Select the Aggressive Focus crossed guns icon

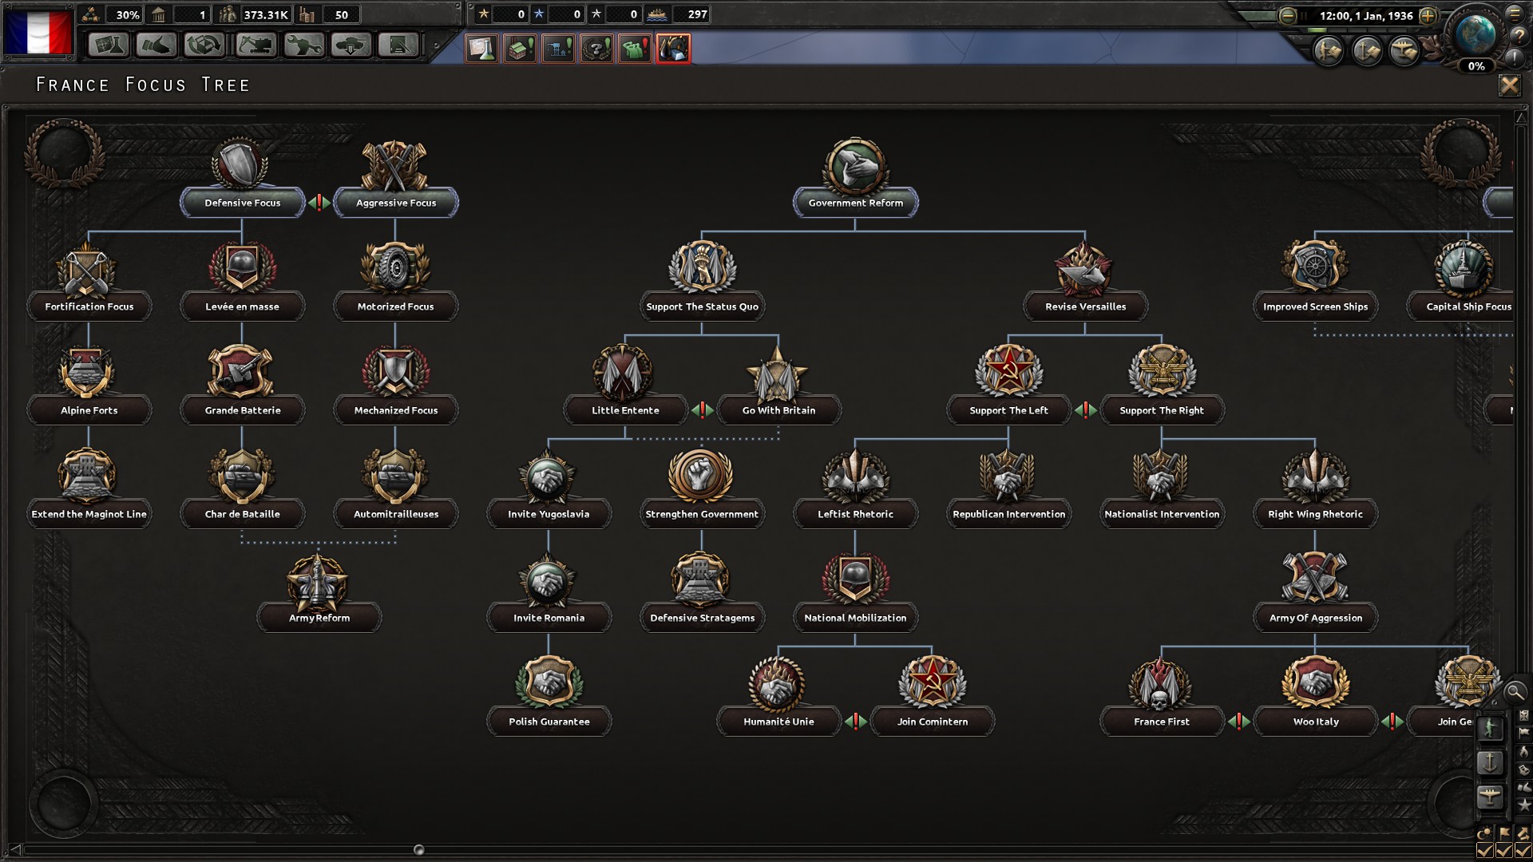tap(395, 166)
